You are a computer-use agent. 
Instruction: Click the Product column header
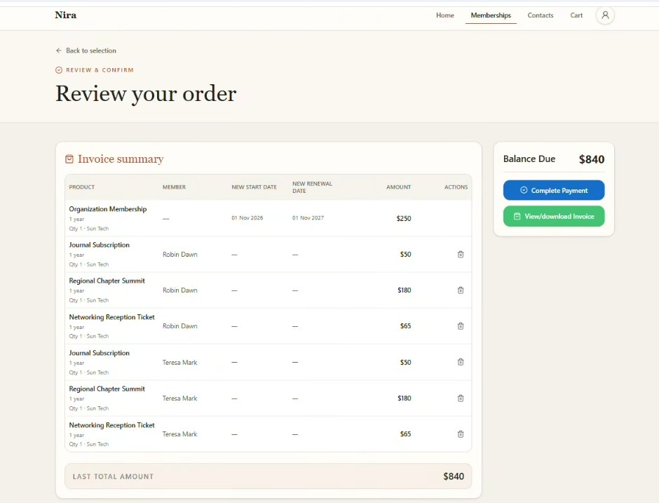tap(81, 187)
